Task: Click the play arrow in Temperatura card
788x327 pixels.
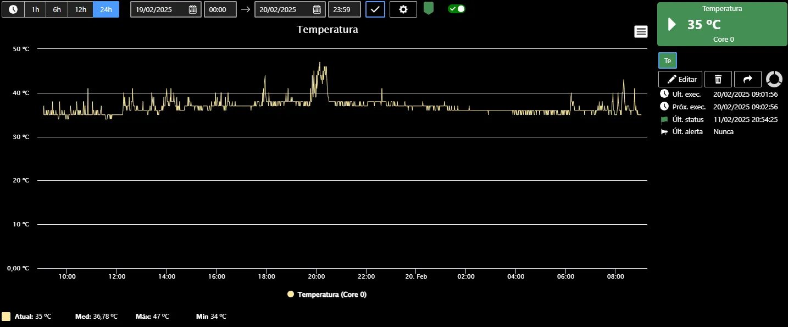Action: [x=672, y=24]
